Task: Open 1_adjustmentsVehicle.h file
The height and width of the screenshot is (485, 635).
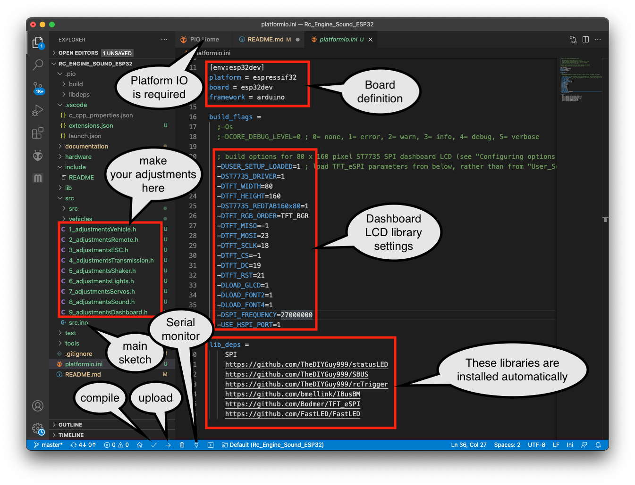Action: [112, 230]
